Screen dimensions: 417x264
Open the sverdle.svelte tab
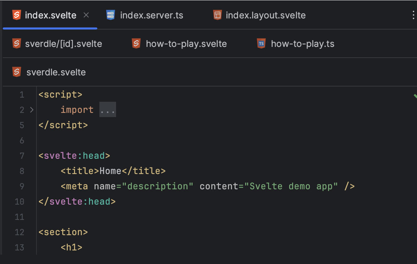pyautogui.click(x=49, y=72)
